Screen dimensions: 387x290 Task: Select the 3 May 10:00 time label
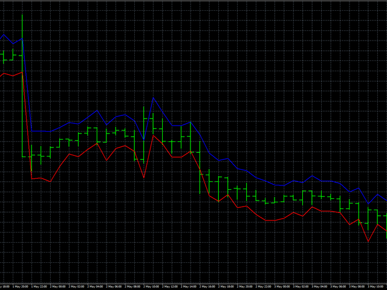click(377, 286)
